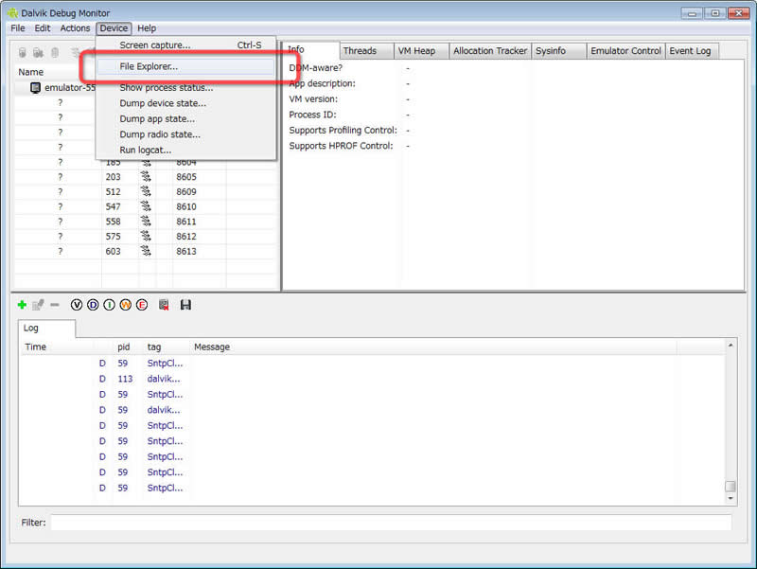Toggle the Info (I) log level
Screen dimensions: 757x569
(x=109, y=305)
